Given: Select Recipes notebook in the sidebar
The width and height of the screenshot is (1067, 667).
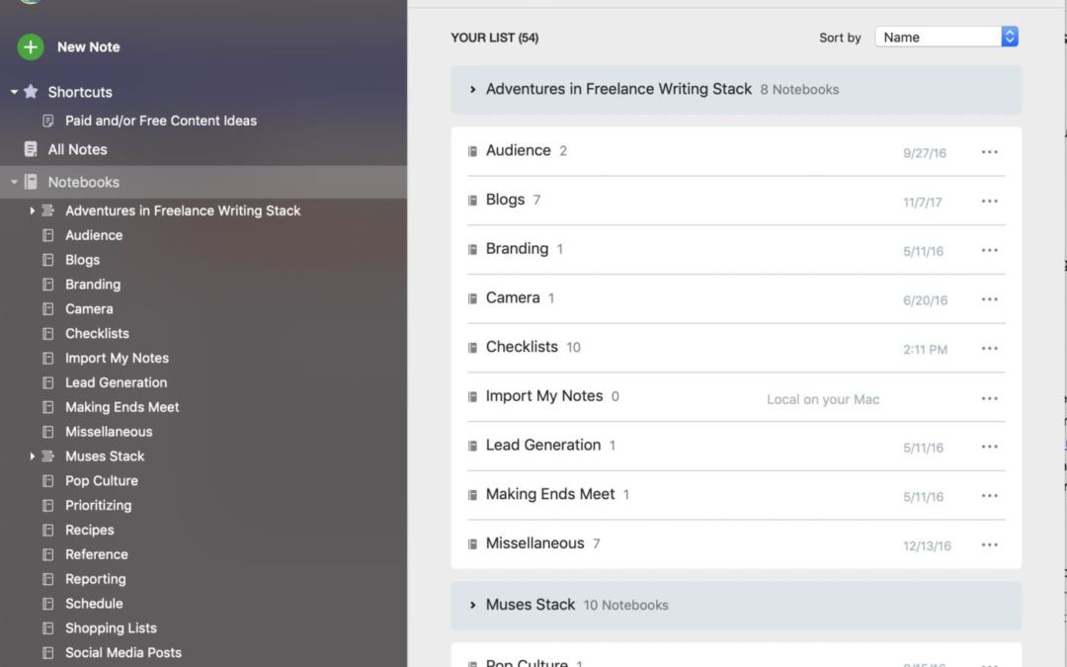Looking at the screenshot, I should tap(89, 530).
